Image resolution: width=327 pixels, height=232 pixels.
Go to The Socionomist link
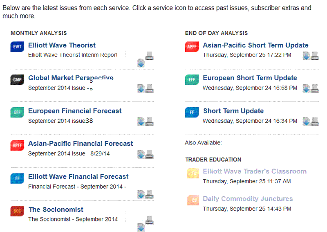click(56, 209)
